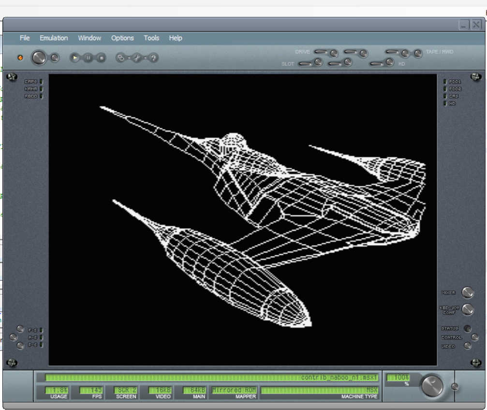Stop the emulation
The image size is (487, 410).
[x=101, y=58]
